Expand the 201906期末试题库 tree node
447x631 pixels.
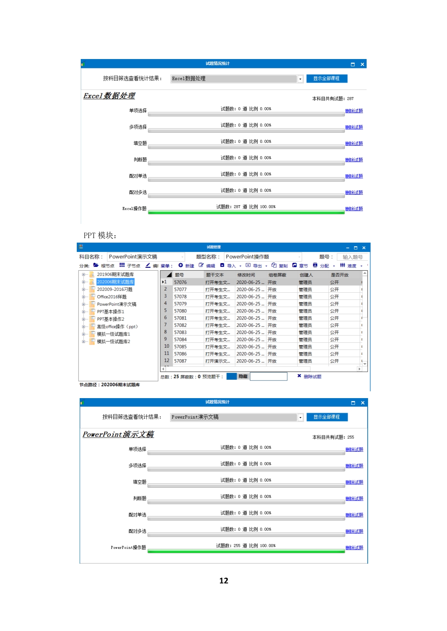pos(83,275)
